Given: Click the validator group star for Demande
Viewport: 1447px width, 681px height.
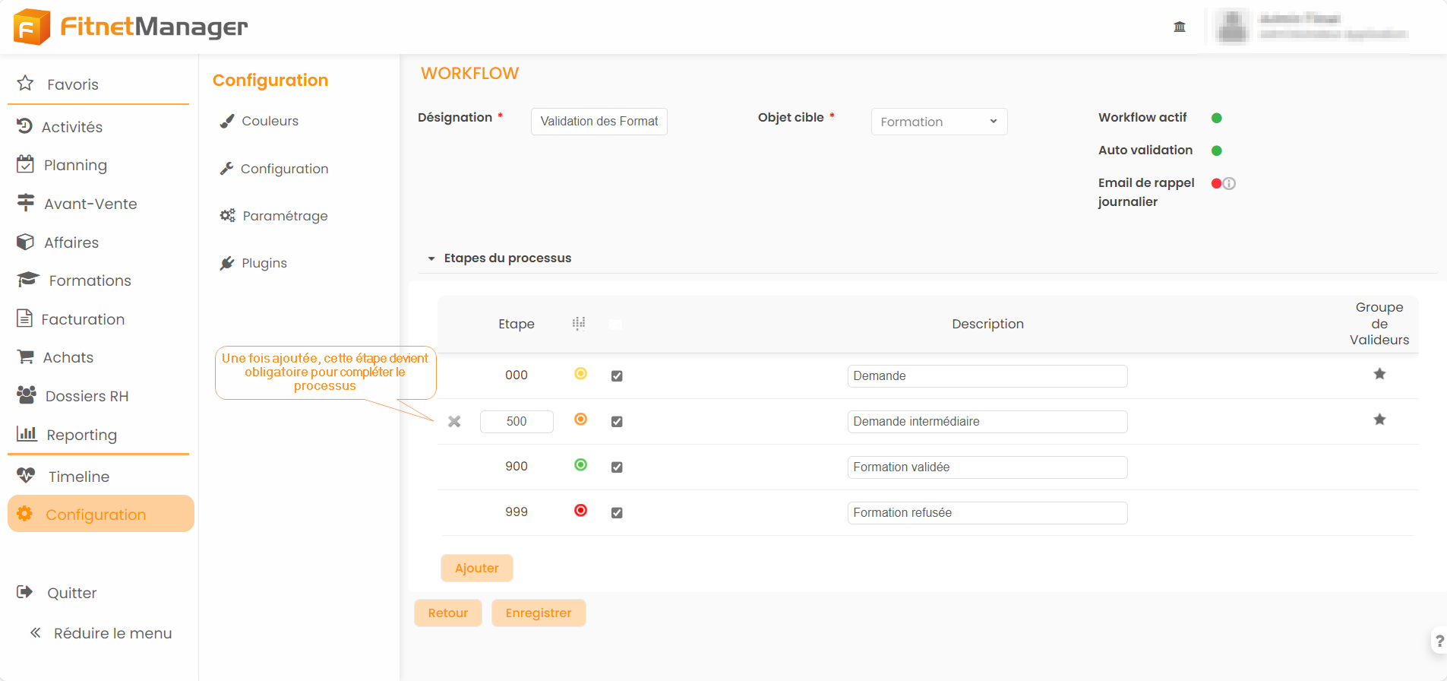Looking at the screenshot, I should click(1379, 374).
